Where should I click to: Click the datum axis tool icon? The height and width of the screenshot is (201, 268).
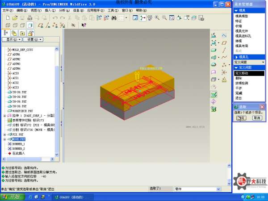tap(224, 50)
